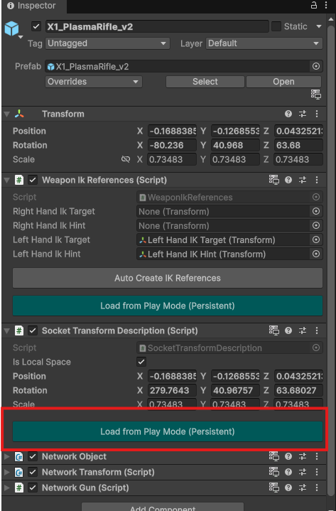Image resolution: width=336 pixels, height=511 pixels.
Task: Click the prefab Open button
Action: (283, 82)
